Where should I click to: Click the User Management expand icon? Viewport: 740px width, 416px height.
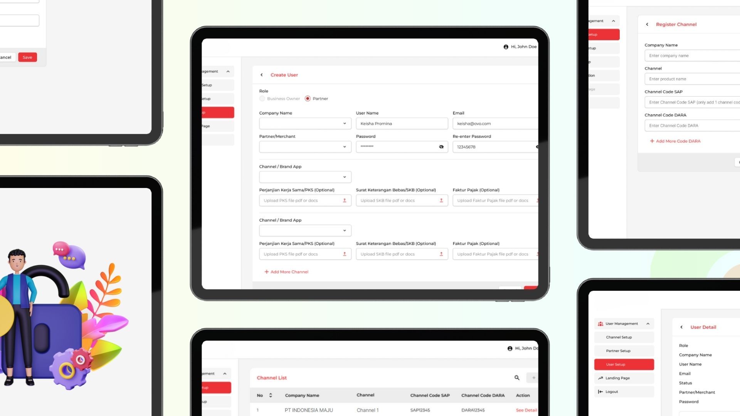[648, 324]
